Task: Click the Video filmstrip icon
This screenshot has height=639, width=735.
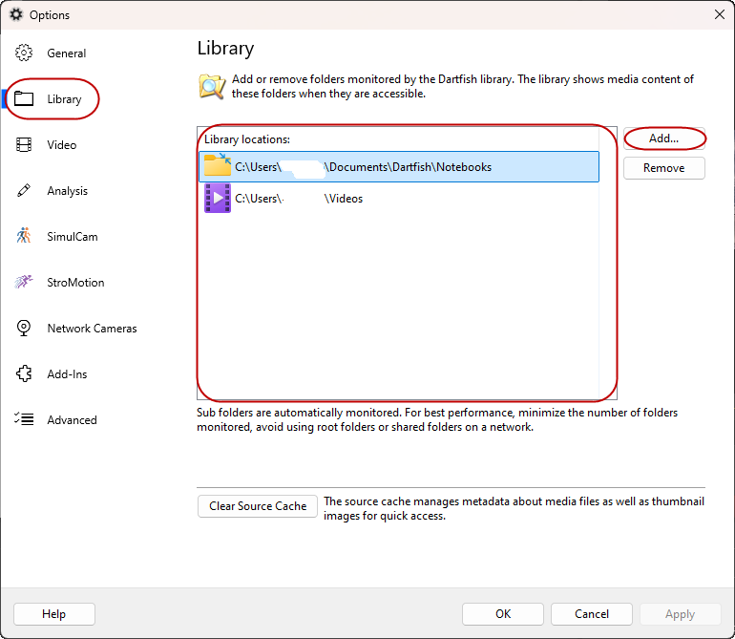Action: [24, 144]
